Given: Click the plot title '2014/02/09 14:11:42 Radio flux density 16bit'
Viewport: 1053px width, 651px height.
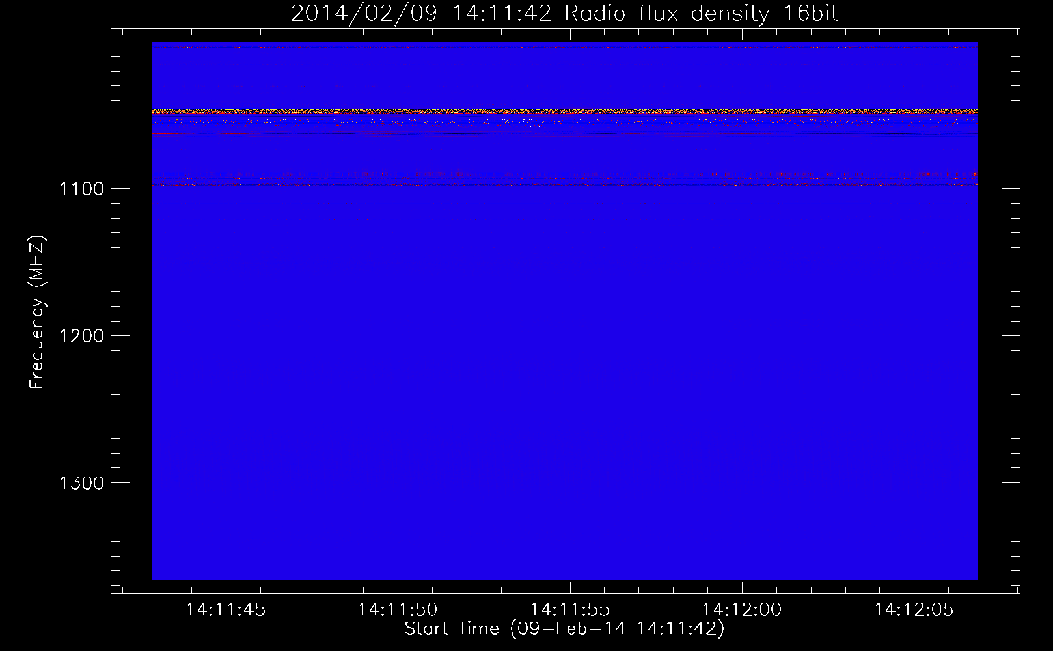Looking at the screenshot, I should click(564, 13).
